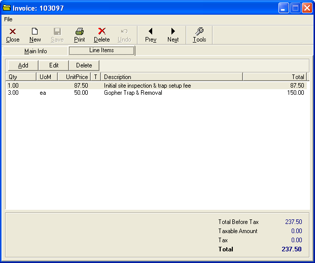Maximize the Invoice window

click(295, 8)
